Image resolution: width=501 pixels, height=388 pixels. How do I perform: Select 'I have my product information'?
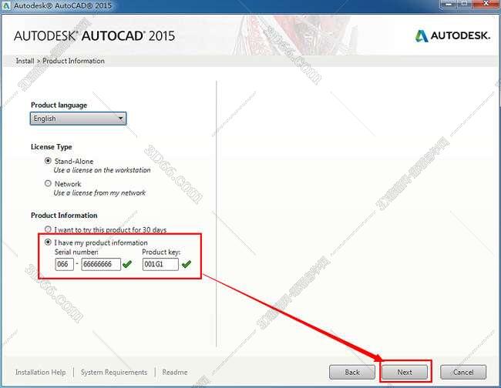point(49,242)
